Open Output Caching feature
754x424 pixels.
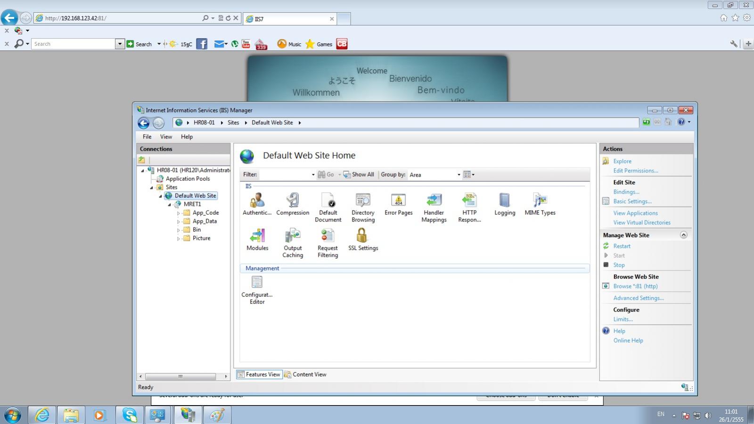click(293, 243)
